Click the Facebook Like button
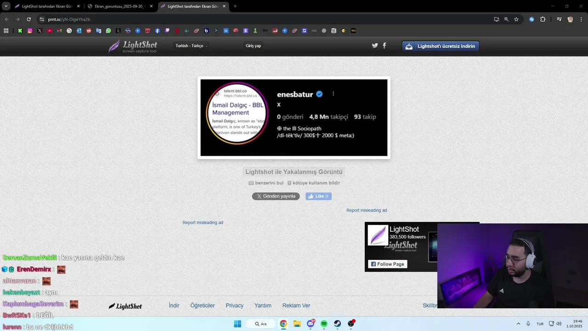The height and width of the screenshot is (331, 588). coord(318,196)
